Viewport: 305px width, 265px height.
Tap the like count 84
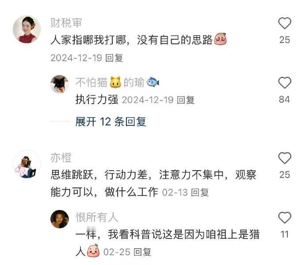pos(284,99)
